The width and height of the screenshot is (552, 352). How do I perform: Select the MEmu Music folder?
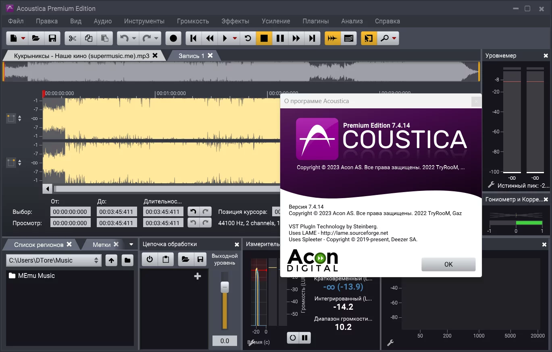31,275
